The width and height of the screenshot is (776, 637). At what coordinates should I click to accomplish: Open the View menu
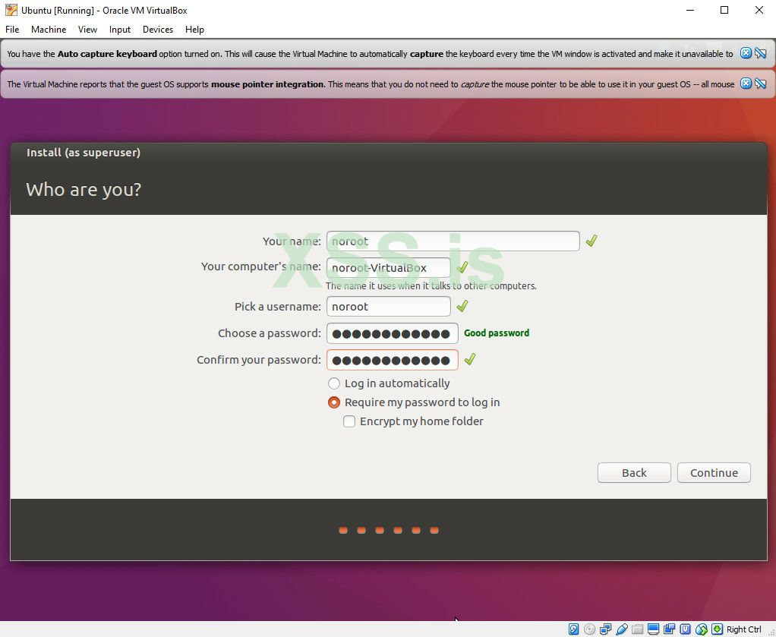click(x=87, y=29)
